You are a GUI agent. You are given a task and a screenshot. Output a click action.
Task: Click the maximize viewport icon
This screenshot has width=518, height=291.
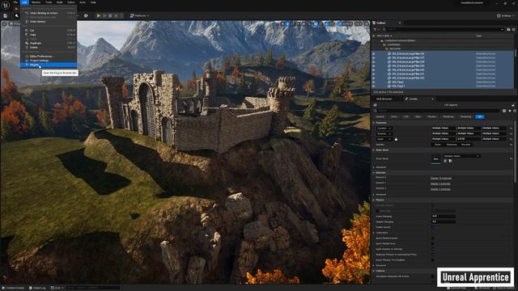[x=367, y=23]
